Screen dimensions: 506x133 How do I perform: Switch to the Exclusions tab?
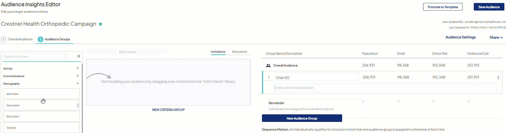click(x=239, y=52)
